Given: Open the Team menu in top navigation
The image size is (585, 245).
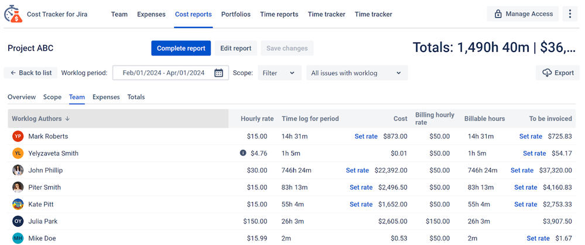Looking at the screenshot, I should point(119,14).
